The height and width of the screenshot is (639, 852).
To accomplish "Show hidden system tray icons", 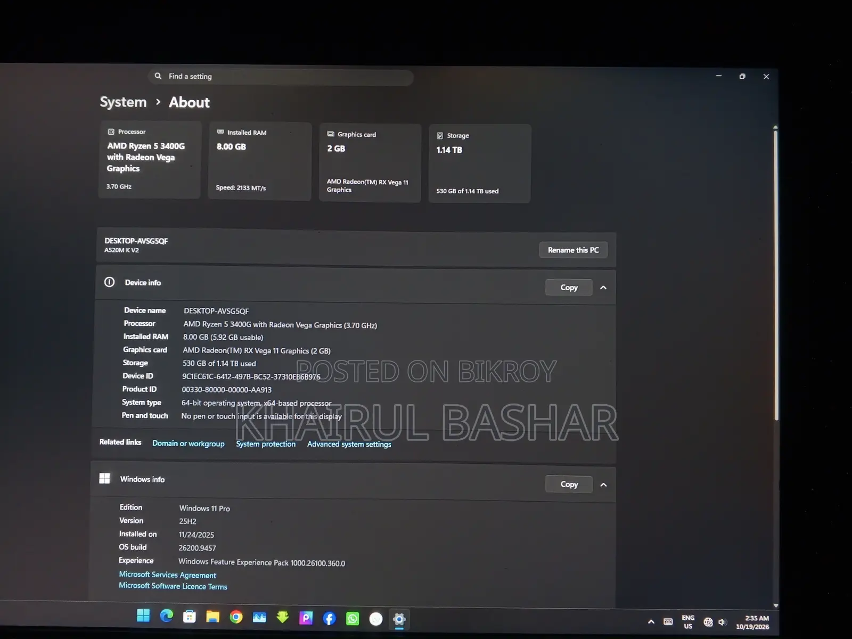I will [651, 621].
